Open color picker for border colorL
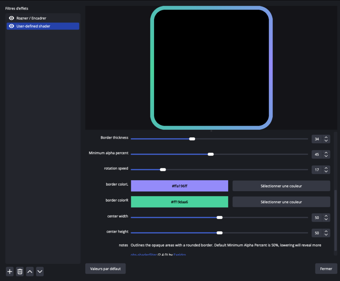This screenshot has height=281, width=340. pos(281,186)
